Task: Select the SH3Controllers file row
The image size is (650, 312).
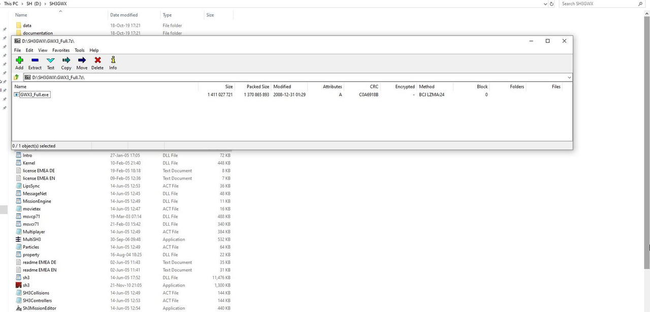Action: 124,300
